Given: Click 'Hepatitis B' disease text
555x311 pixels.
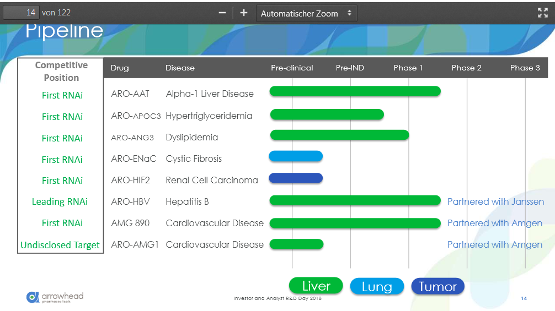Looking at the screenshot, I should [x=187, y=201].
